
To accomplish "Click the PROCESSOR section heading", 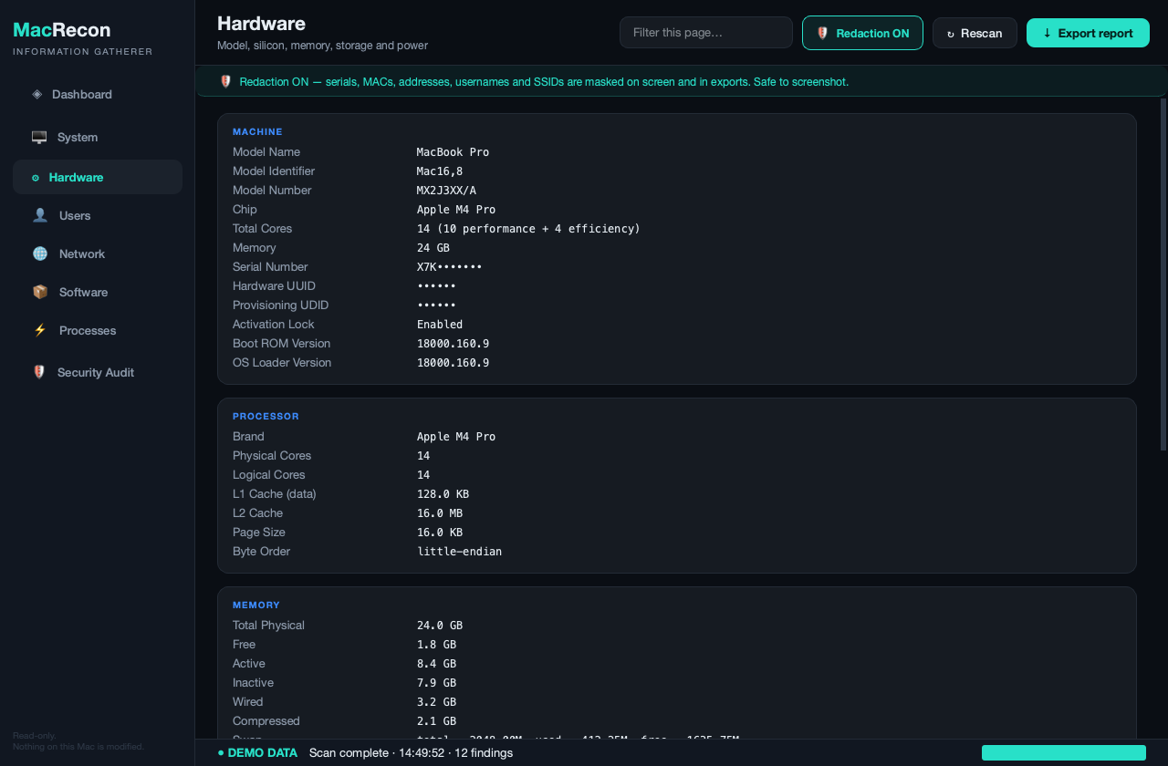I will (266, 416).
